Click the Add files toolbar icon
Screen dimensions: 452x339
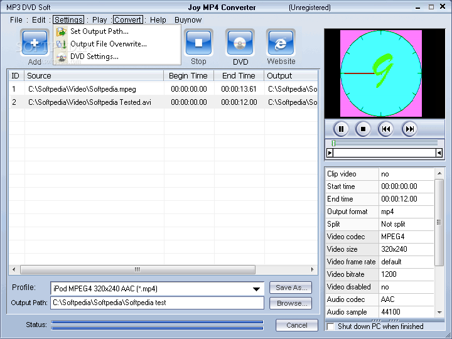35,43
